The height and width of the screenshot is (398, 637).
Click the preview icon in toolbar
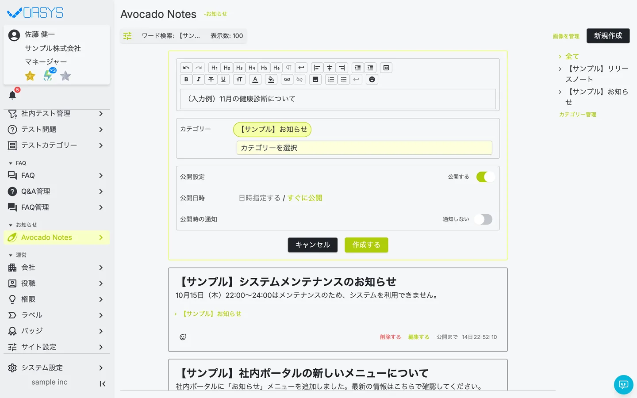point(386,68)
